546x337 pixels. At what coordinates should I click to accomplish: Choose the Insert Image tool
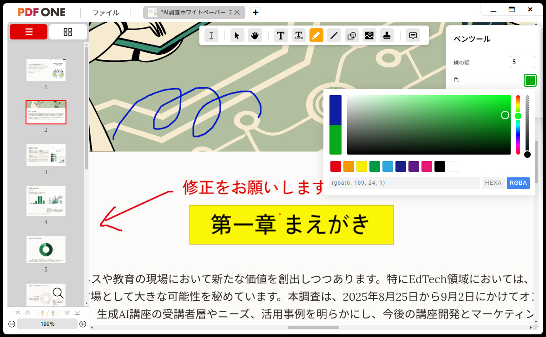point(369,35)
